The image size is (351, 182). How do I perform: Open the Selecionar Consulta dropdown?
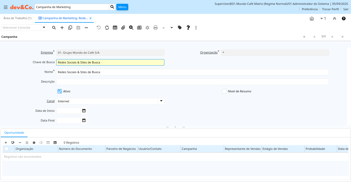click(x=44, y=28)
